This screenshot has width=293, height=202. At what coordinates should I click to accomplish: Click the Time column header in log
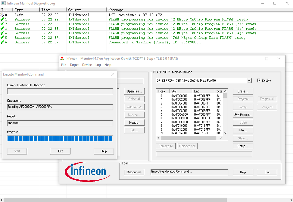(53, 10)
